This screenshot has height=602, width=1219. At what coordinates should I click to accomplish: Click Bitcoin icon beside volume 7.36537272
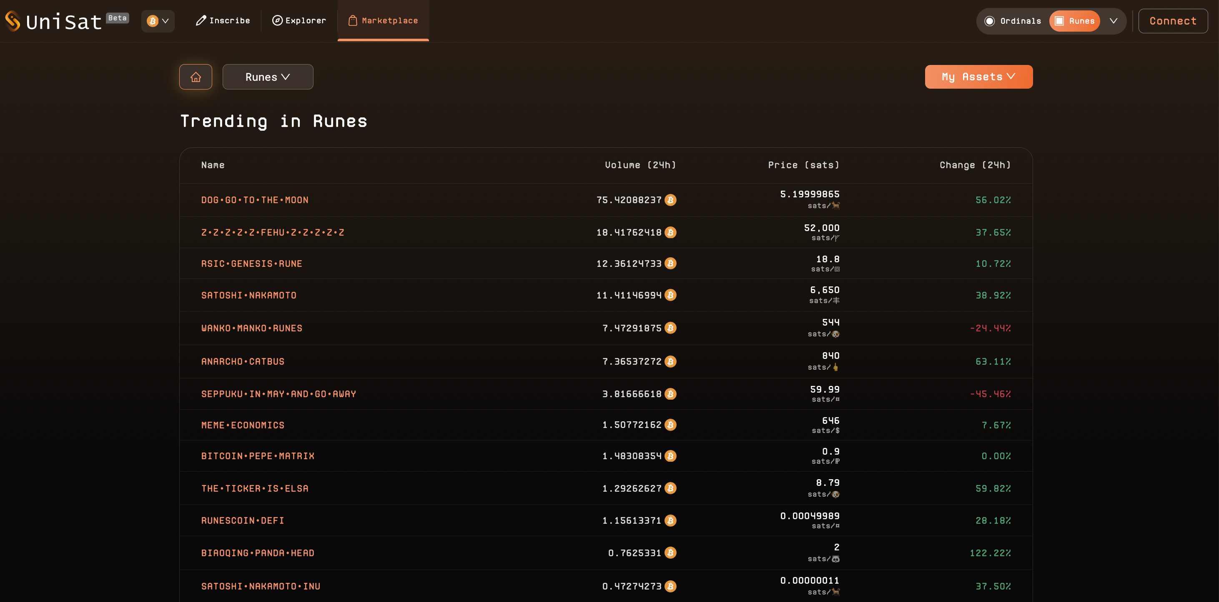670,362
